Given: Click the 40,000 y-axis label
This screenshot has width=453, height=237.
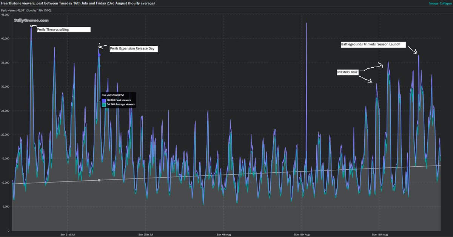Looking at the screenshot, I should (x=5, y=39).
